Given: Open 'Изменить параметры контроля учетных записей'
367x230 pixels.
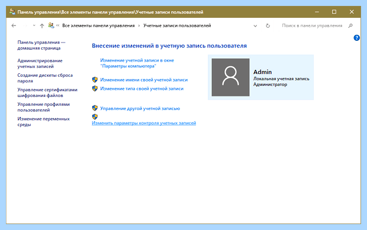Looking at the screenshot, I should point(144,123).
